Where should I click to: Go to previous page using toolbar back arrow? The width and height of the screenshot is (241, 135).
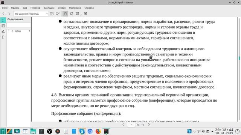pos(3,14)
